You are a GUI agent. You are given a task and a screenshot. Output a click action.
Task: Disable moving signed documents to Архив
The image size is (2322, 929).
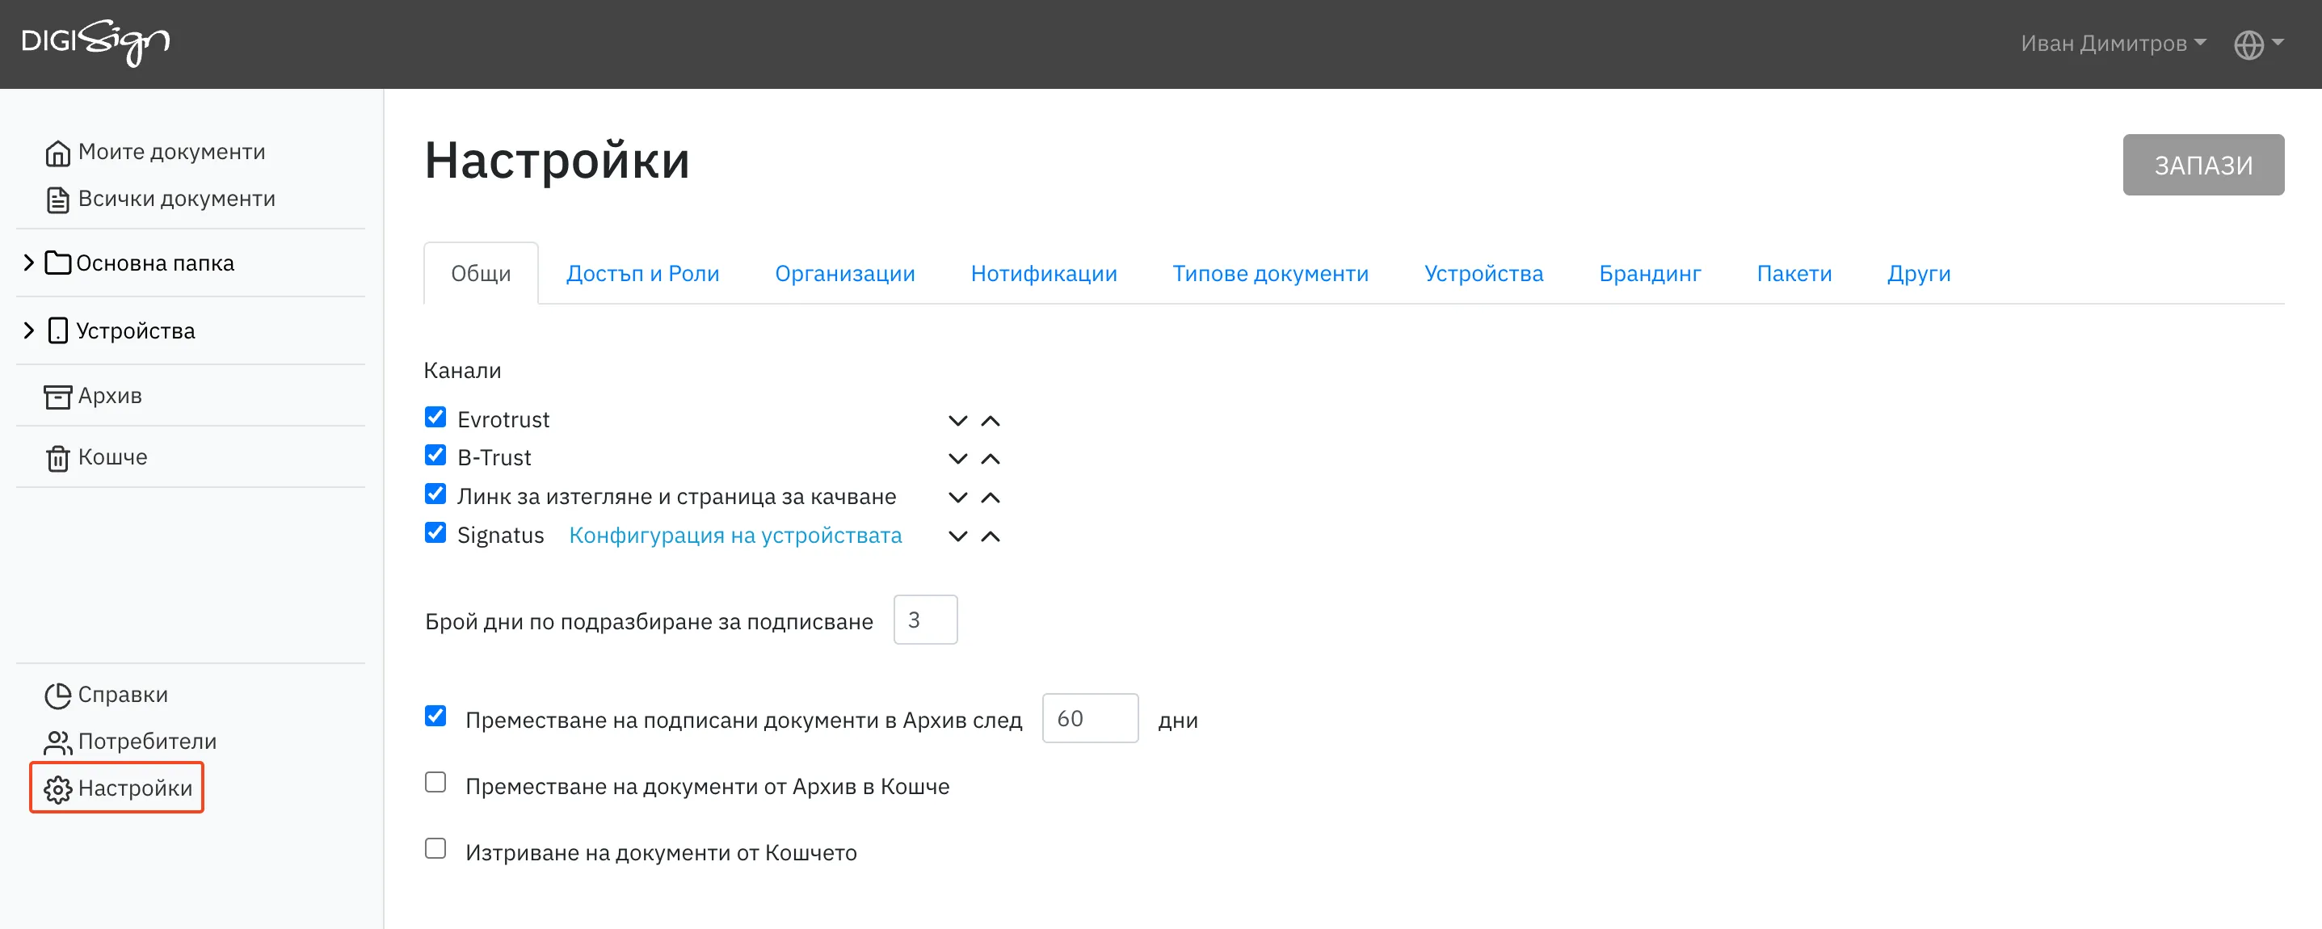point(435,716)
